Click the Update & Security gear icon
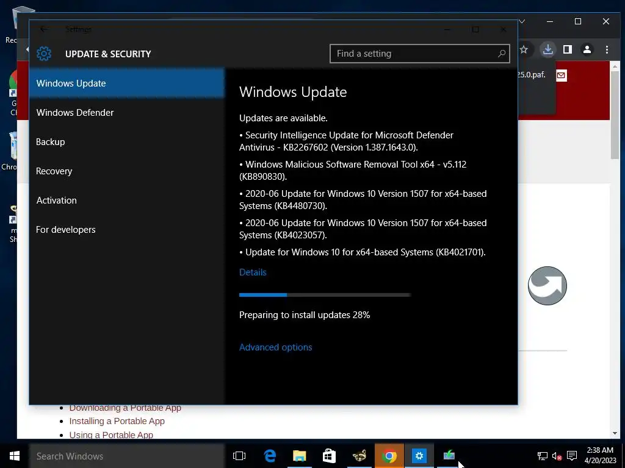This screenshot has width=625, height=468. (x=44, y=54)
